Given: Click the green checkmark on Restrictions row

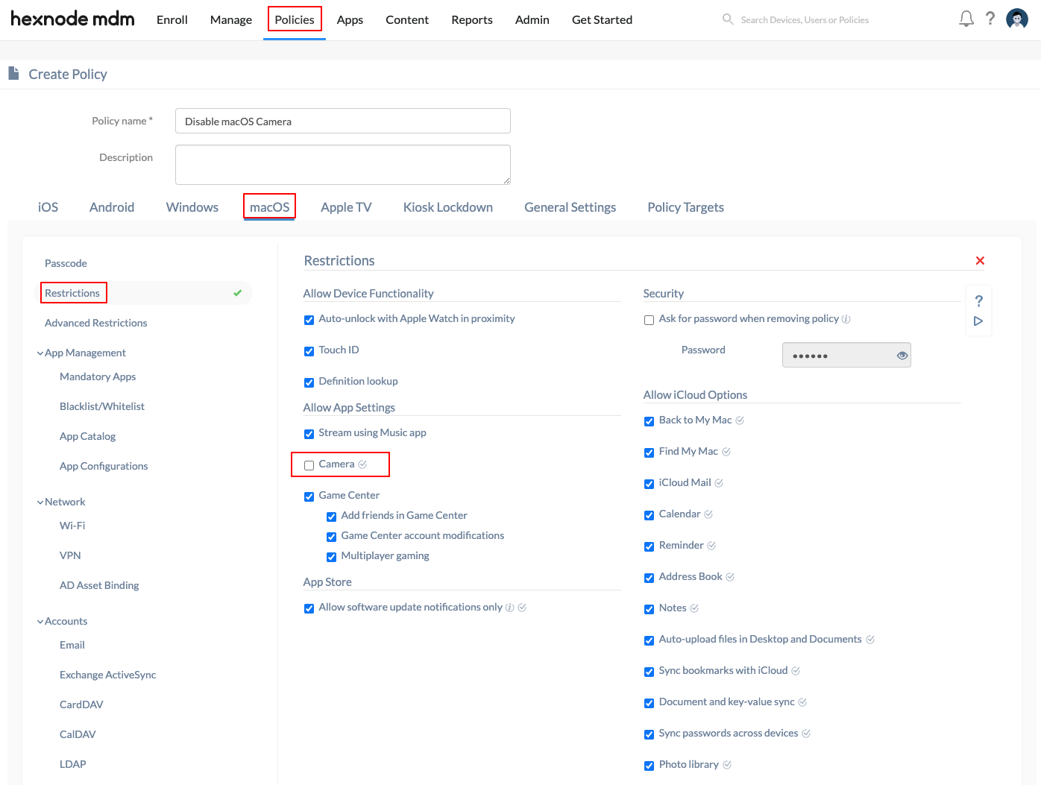Looking at the screenshot, I should point(237,293).
